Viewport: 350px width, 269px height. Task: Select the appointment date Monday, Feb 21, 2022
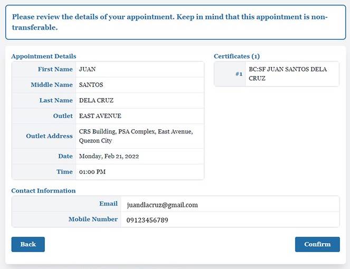coord(109,156)
